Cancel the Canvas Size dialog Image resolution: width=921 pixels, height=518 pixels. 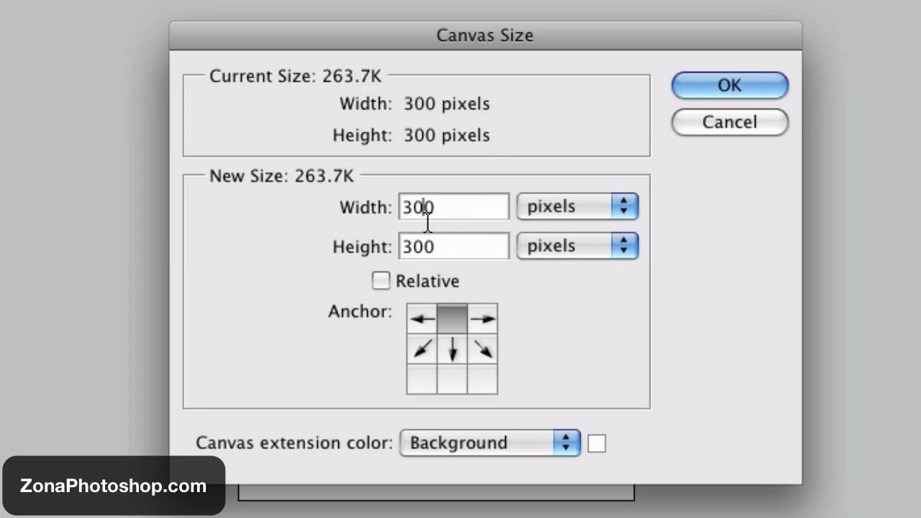[x=730, y=122]
